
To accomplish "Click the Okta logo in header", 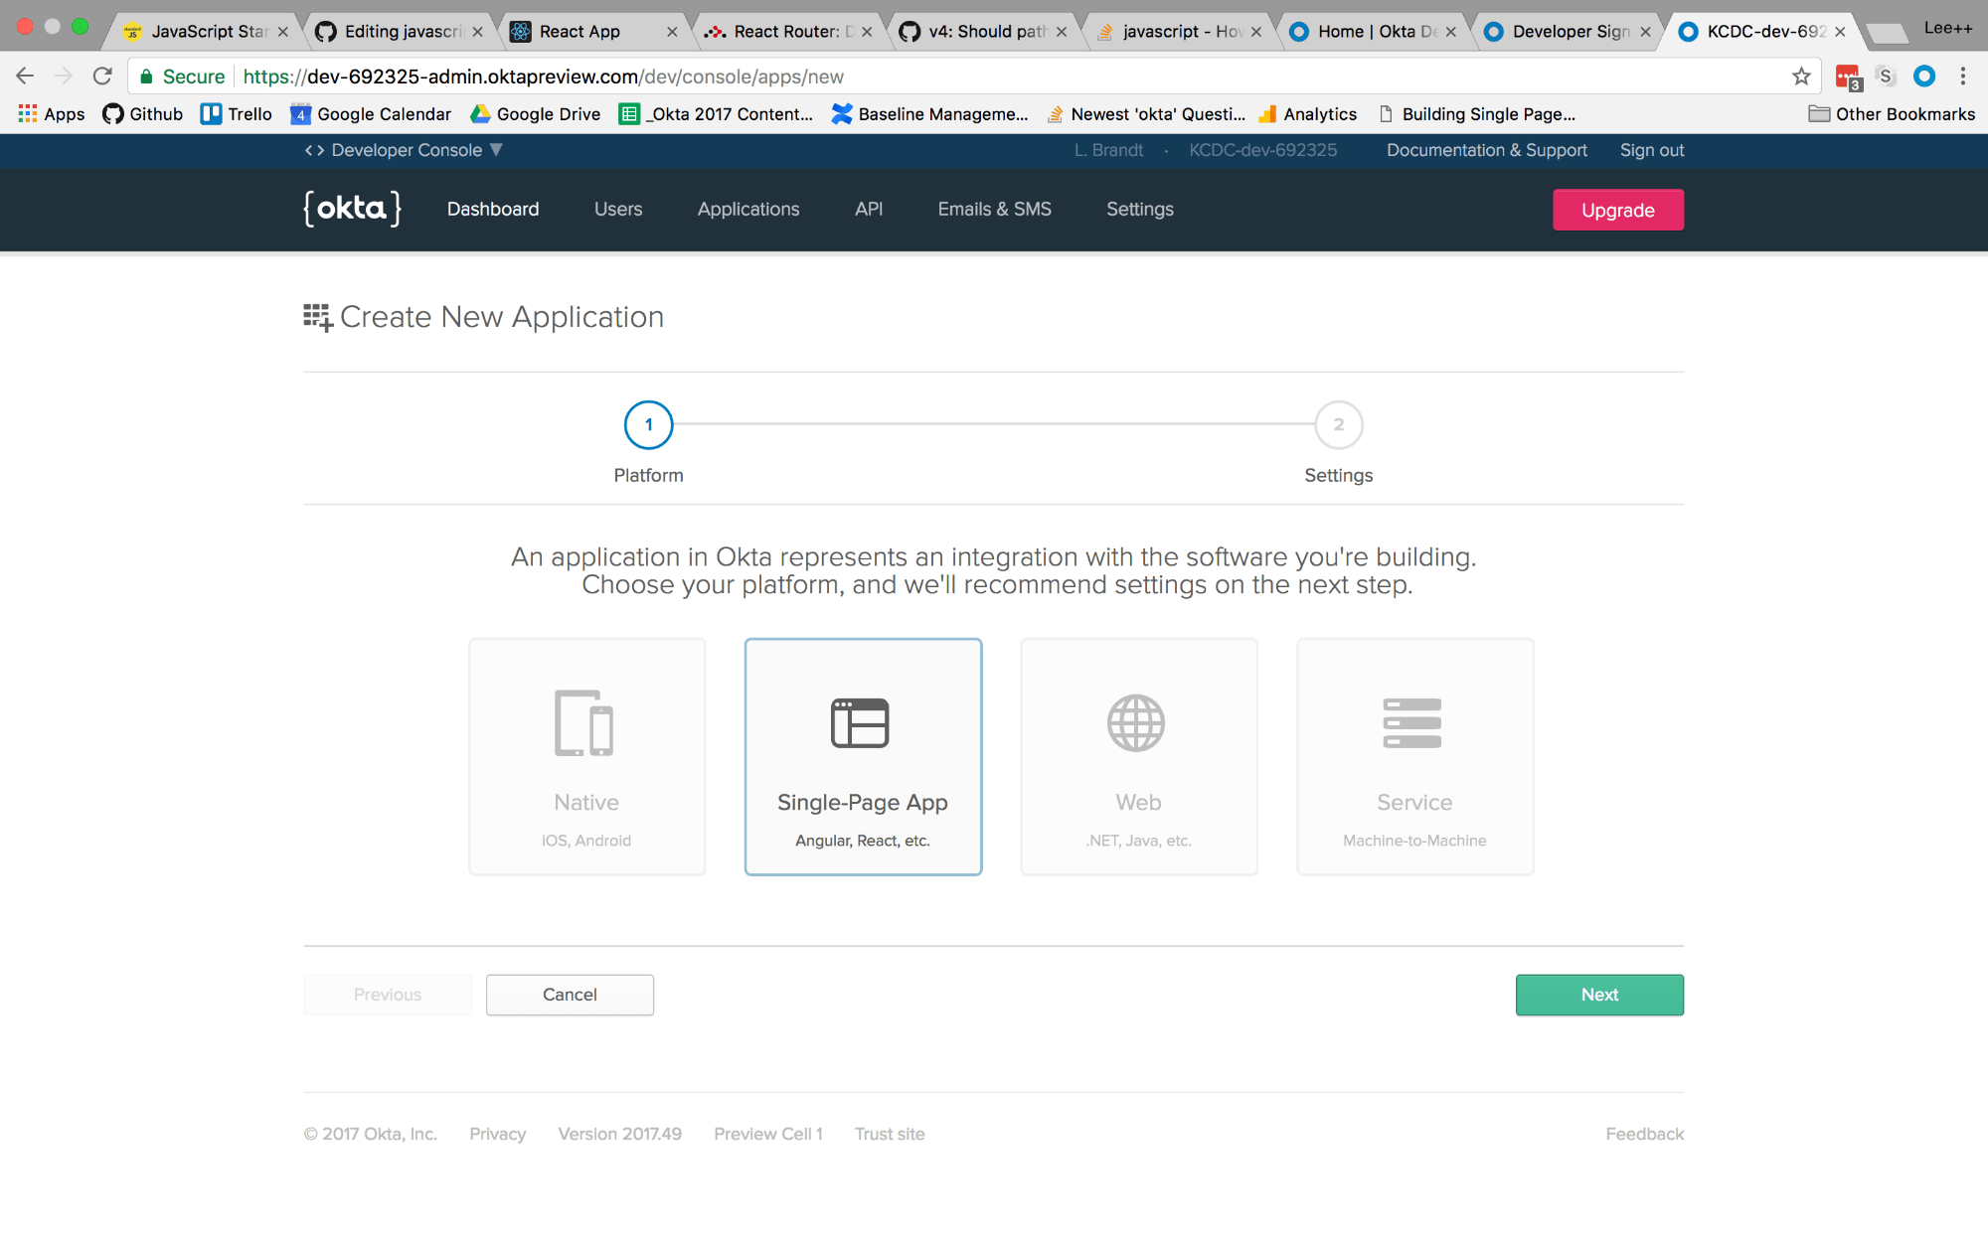I will tap(353, 209).
